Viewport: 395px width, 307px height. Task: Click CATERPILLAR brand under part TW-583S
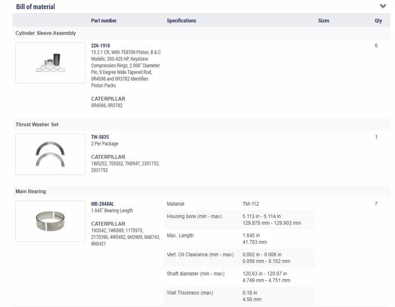click(108, 157)
